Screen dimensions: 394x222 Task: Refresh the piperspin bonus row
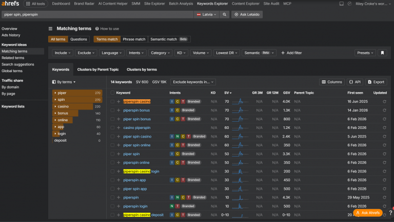(x=384, y=110)
